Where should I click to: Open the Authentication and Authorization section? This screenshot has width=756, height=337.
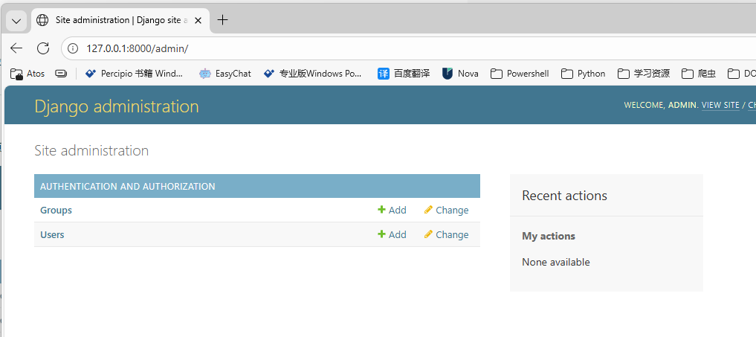point(128,187)
